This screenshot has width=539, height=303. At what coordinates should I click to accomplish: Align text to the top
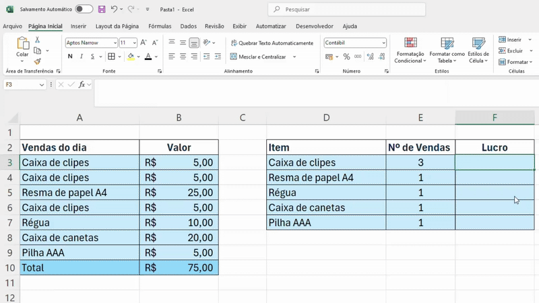coord(172,42)
